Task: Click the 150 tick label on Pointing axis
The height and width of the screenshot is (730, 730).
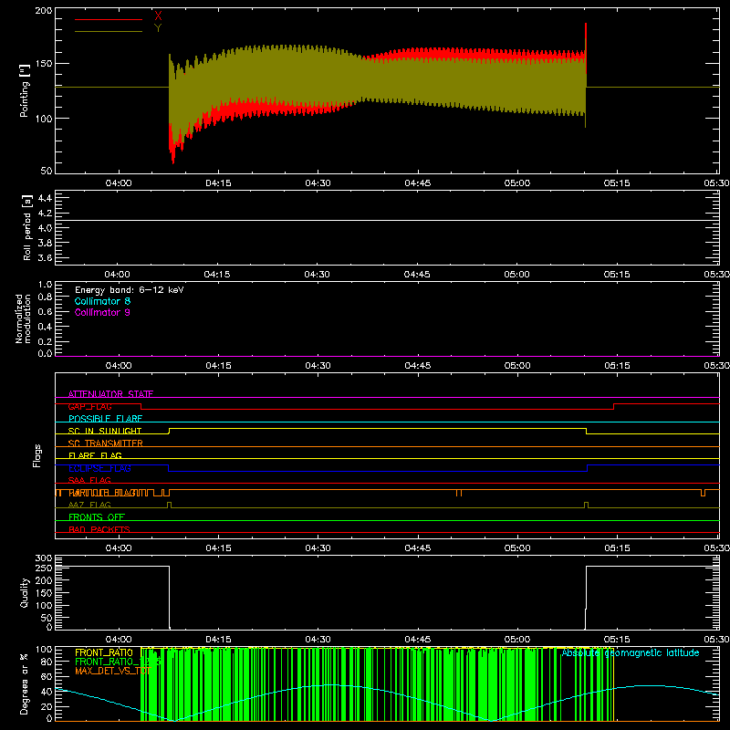Action: (x=44, y=63)
